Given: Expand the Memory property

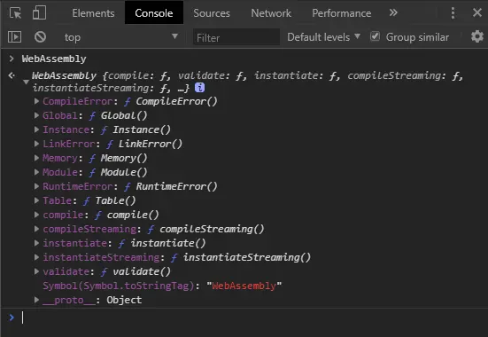Looking at the screenshot, I should (x=36, y=158).
